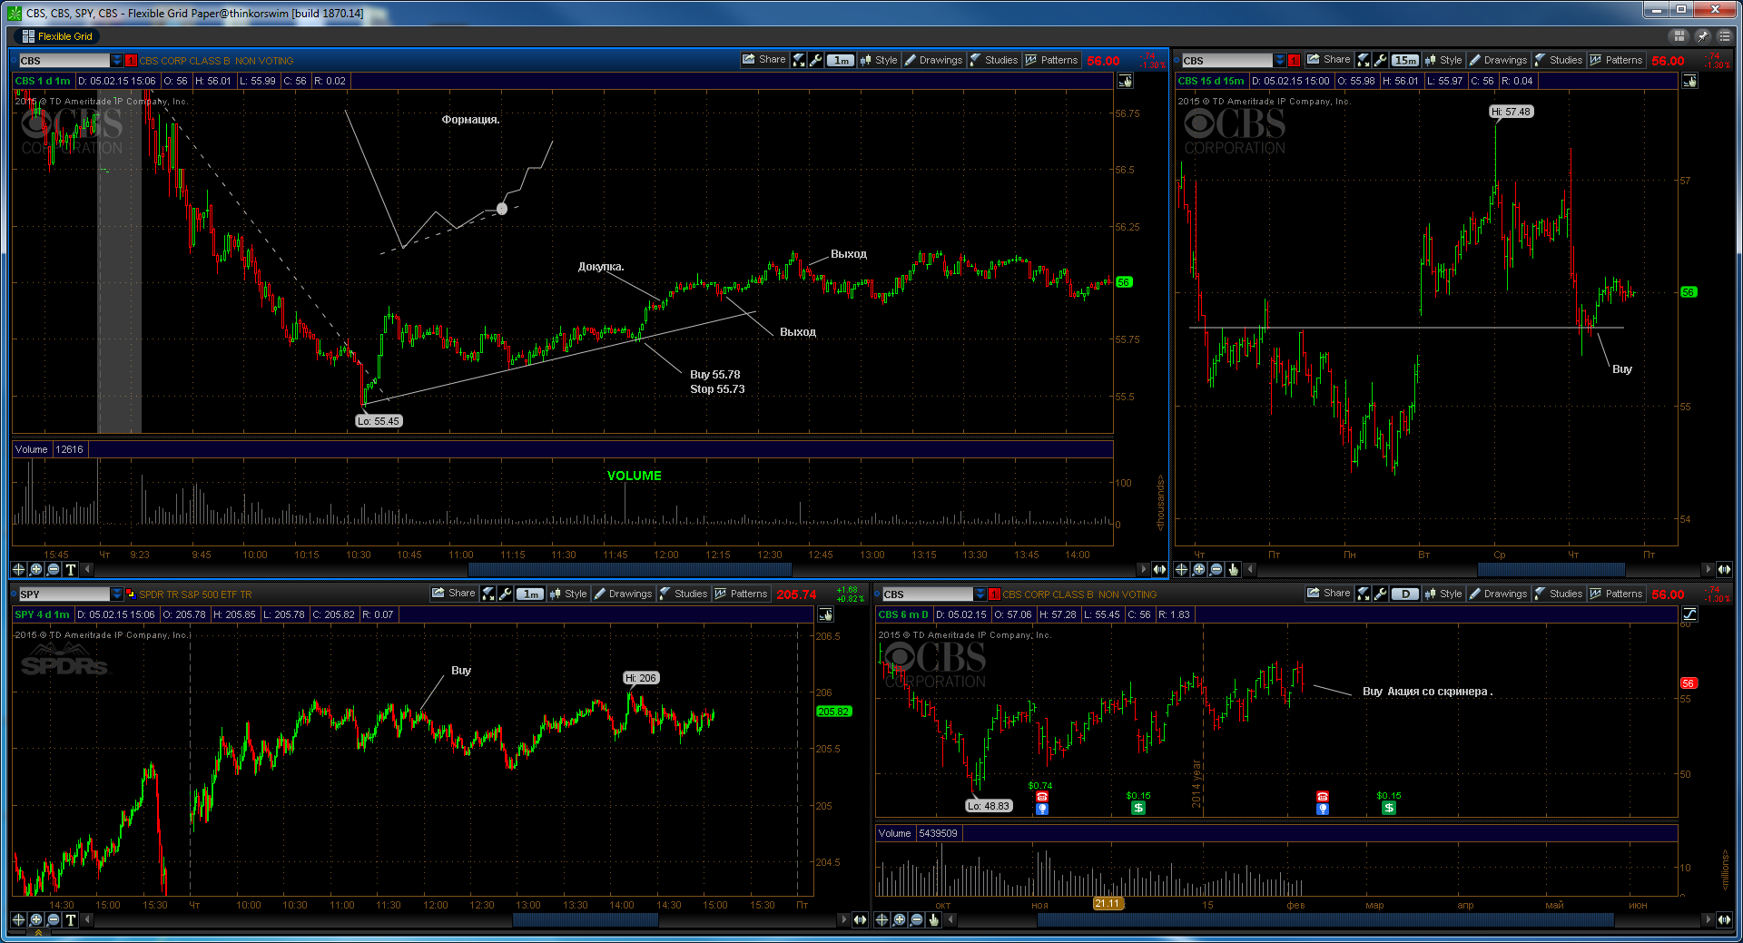
Task: Open Studies menu on top-left CBS chart
Action: 994,60
